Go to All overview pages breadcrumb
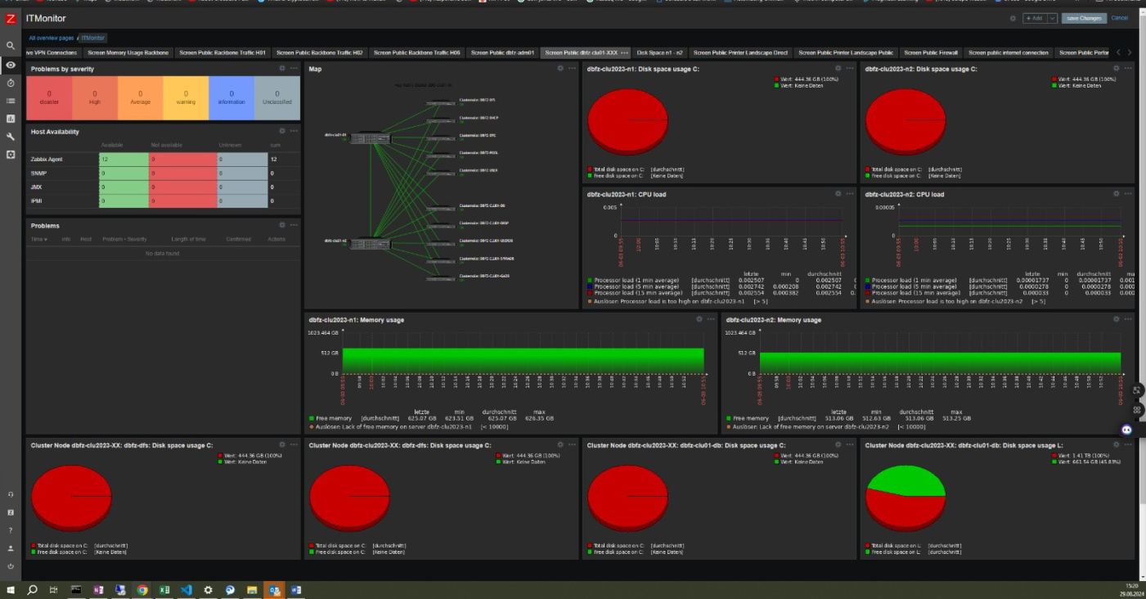Viewport: 1146px width, 599px height. pyautogui.click(x=52, y=38)
